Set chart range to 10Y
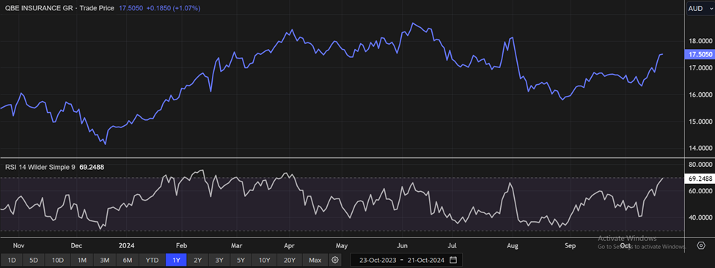715x268 pixels. pos(265,260)
